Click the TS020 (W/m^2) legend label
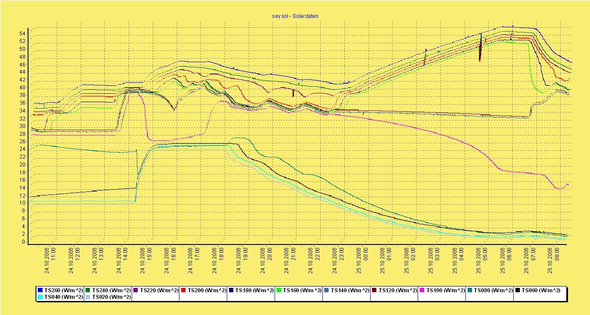The image size is (590, 315). pyautogui.click(x=111, y=297)
